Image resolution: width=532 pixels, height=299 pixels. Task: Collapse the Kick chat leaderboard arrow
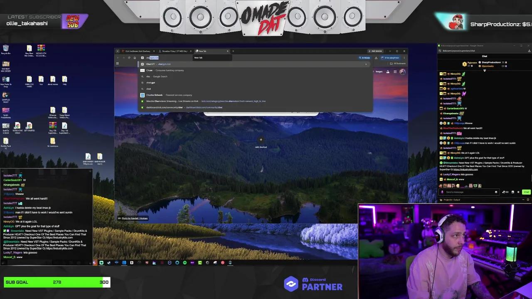[x=485, y=71]
